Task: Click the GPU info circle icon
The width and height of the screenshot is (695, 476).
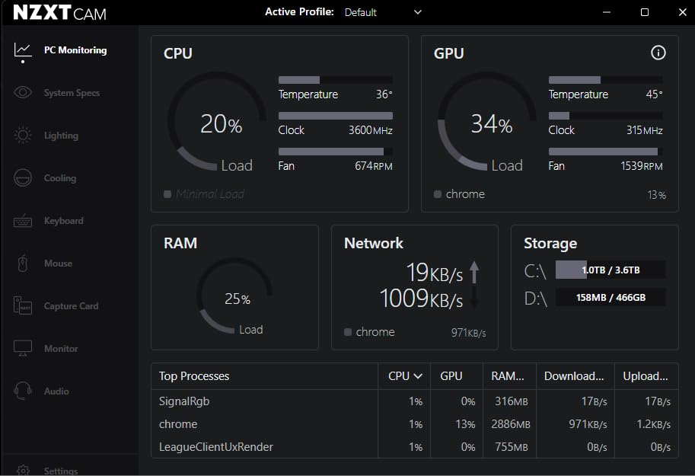Action: 658,53
